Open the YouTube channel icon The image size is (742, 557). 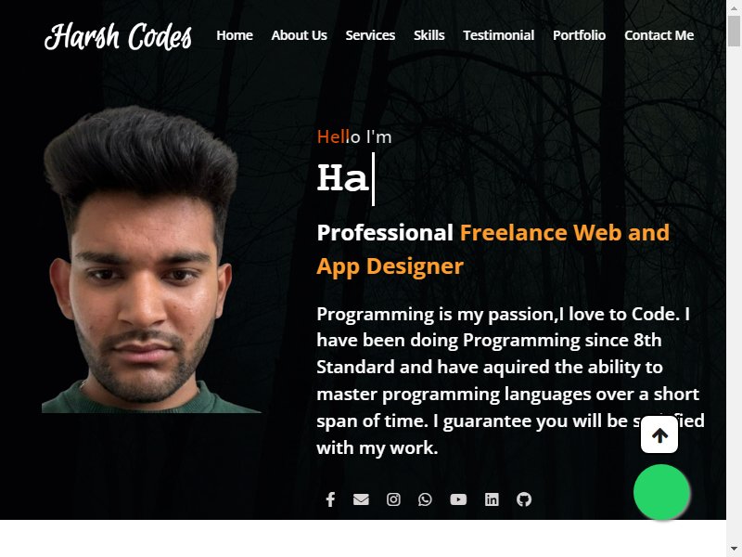(x=458, y=499)
